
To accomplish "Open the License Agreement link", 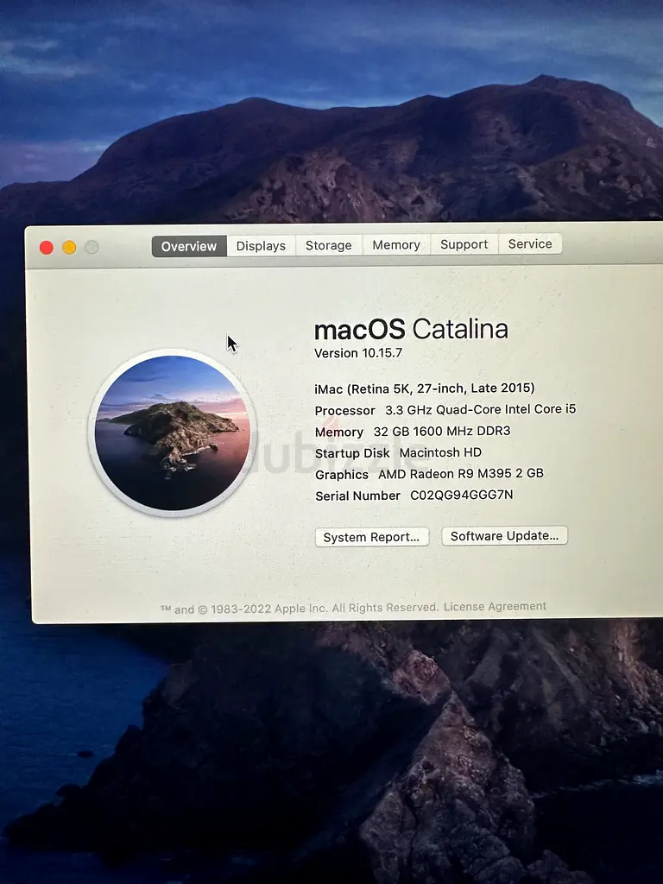I will [x=495, y=607].
